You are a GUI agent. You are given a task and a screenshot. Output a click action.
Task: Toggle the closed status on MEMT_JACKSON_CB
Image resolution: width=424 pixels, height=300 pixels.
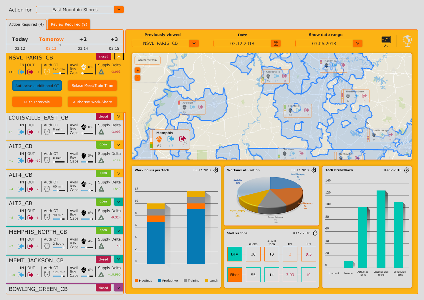[x=103, y=259]
